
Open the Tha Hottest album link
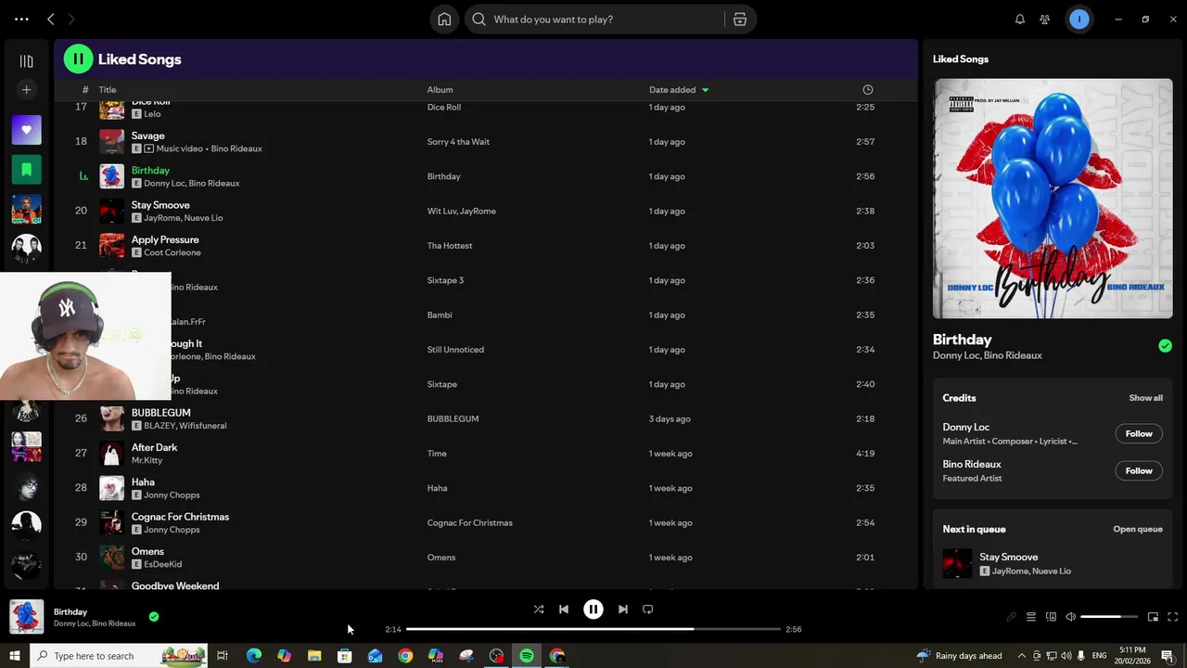point(450,246)
